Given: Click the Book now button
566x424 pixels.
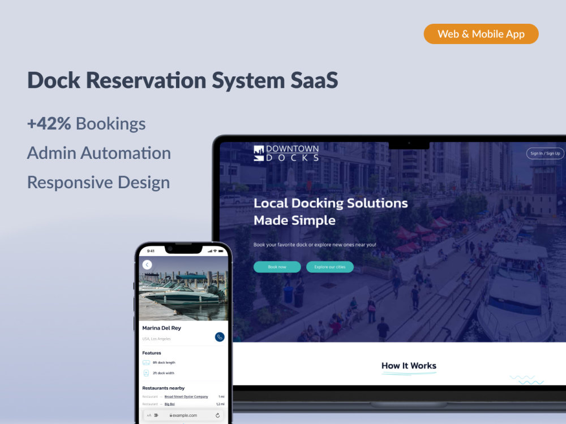Looking at the screenshot, I should point(277,267).
